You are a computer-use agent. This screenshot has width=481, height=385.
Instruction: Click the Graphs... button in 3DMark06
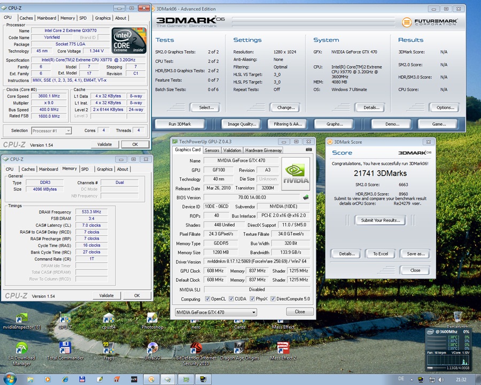point(335,124)
